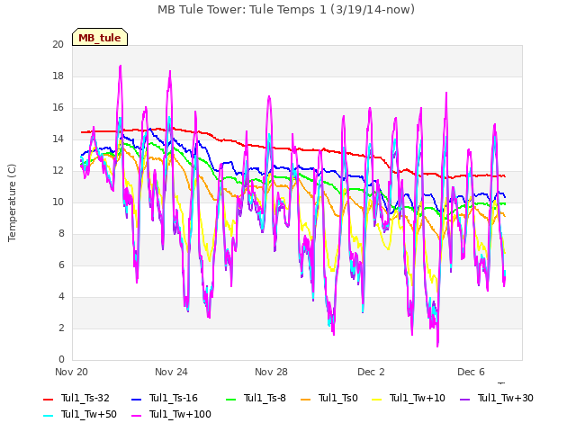Click the purple Tul1_Tw+30 legend swatch
576x432 pixels.
pos(465,399)
